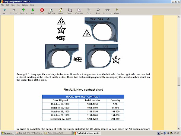Click the Password key icon
Image resolution: width=181 pixels, height=136 pixels.
click(107, 11)
